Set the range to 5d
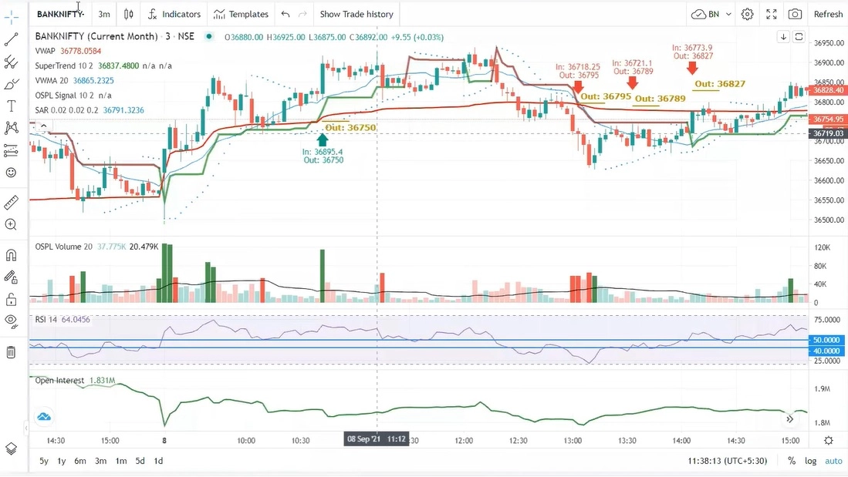The width and height of the screenshot is (848, 477). pyautogui.click(x=140, y=461)
